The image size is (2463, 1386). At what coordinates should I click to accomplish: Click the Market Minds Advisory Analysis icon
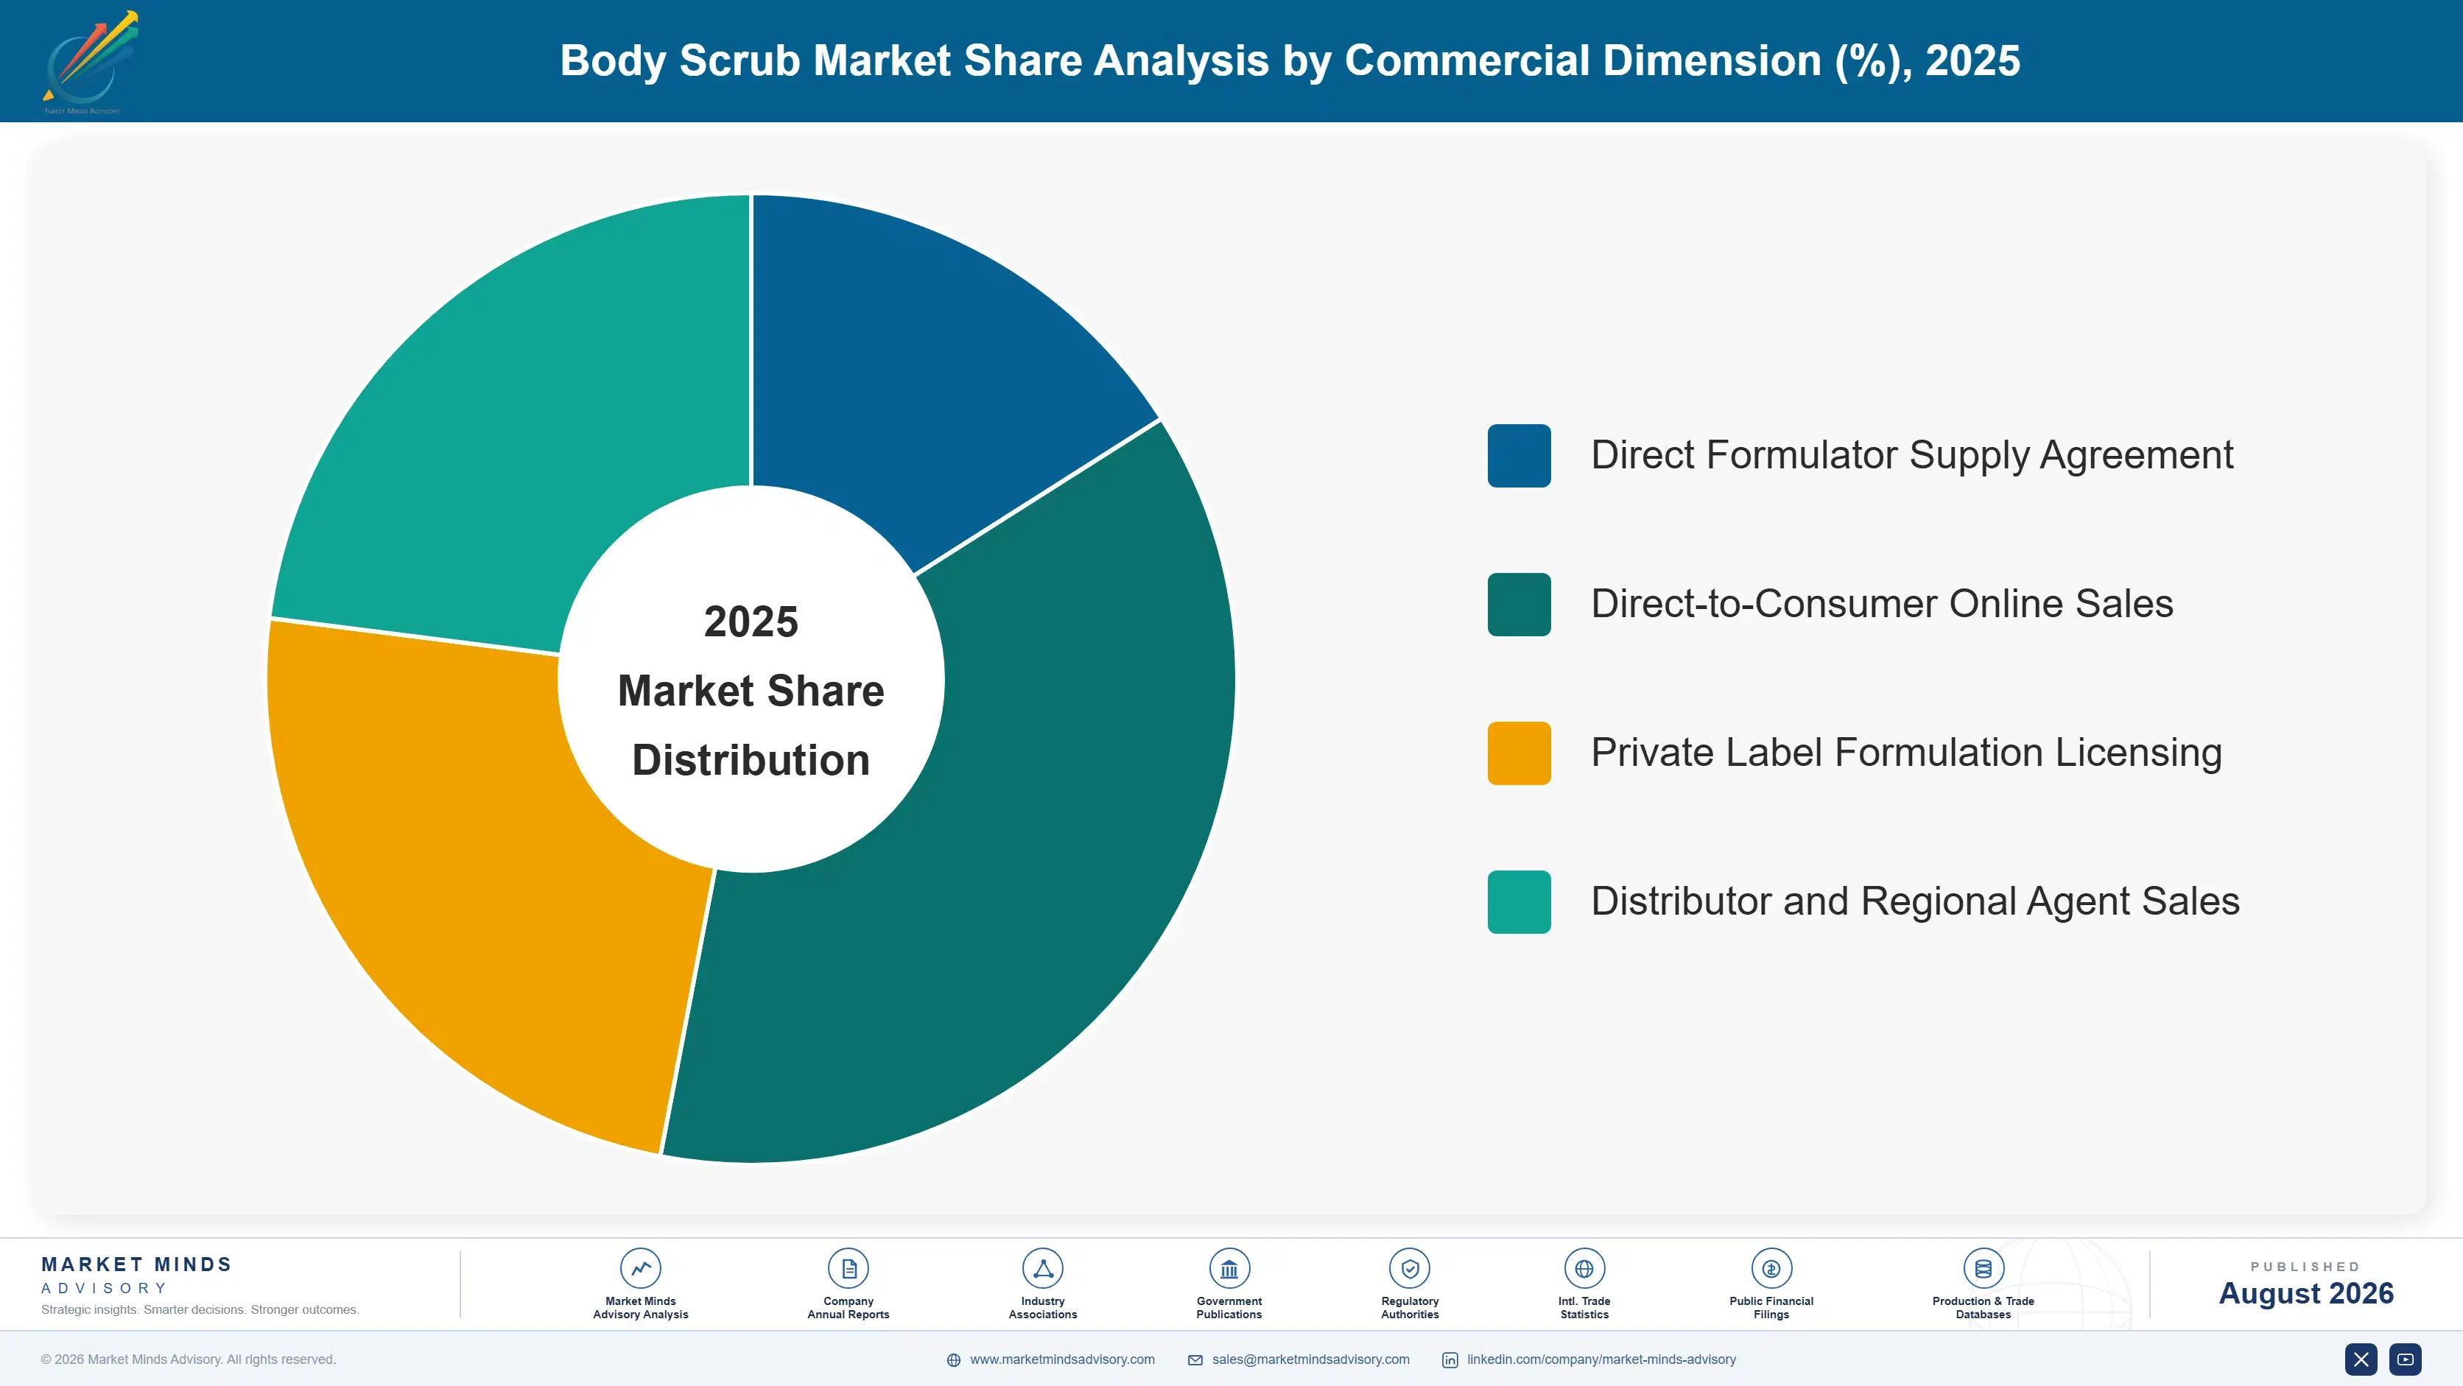tap(639, 1268)
